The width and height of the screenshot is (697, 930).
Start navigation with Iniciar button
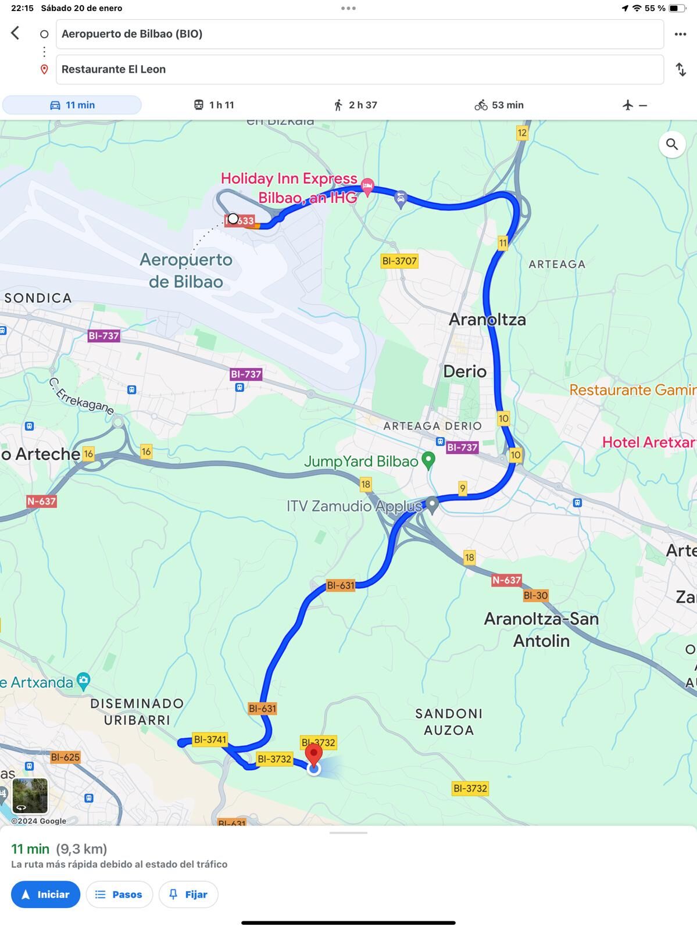click(x=45, y=895)
